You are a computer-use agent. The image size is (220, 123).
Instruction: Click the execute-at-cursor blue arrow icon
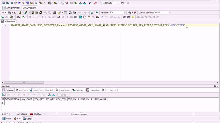click(x=92, y=13)
